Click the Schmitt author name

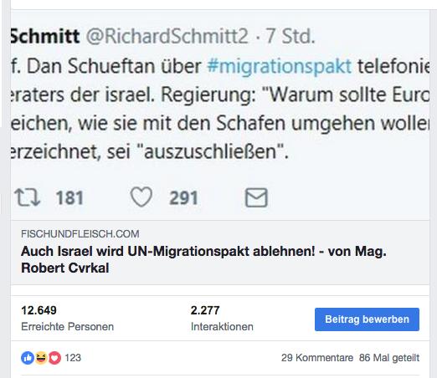[45, 36]
